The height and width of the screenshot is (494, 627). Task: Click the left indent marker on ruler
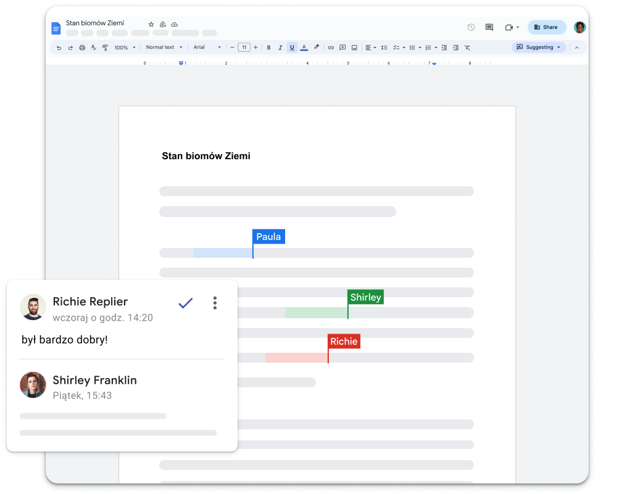pos(181,63)
